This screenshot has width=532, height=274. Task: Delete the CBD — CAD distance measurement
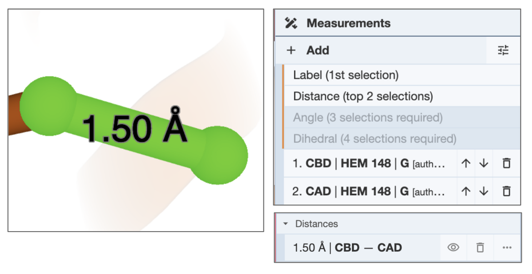(480, 248)
